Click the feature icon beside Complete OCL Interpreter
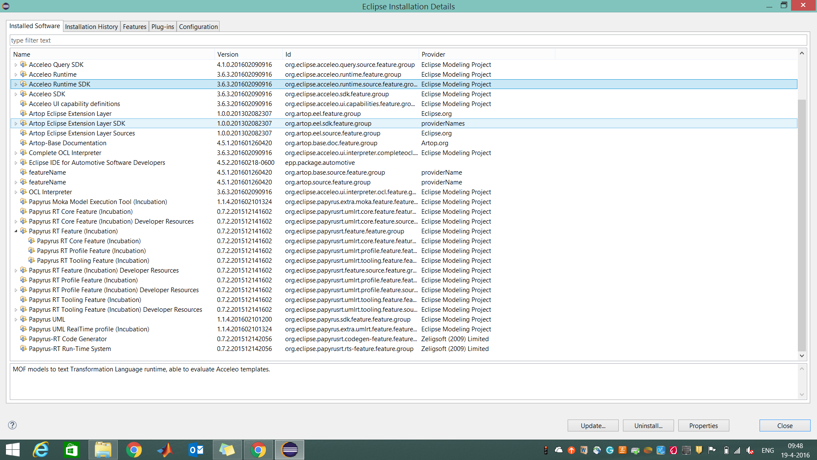The height and width of the screenshot is (460, 817). coord(23,152)
